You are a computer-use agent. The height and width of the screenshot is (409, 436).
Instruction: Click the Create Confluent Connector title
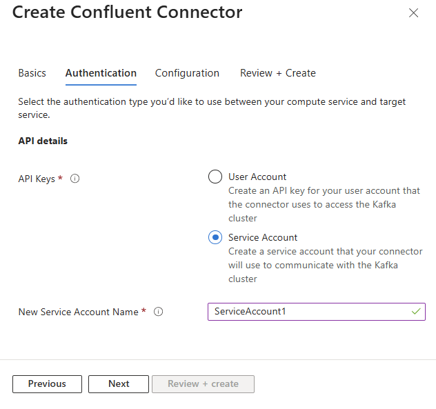(x=128, y=12)
